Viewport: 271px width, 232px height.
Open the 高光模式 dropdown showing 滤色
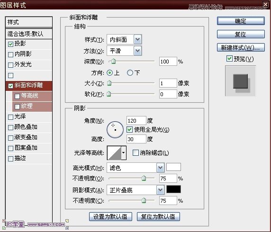pos(135,168)
